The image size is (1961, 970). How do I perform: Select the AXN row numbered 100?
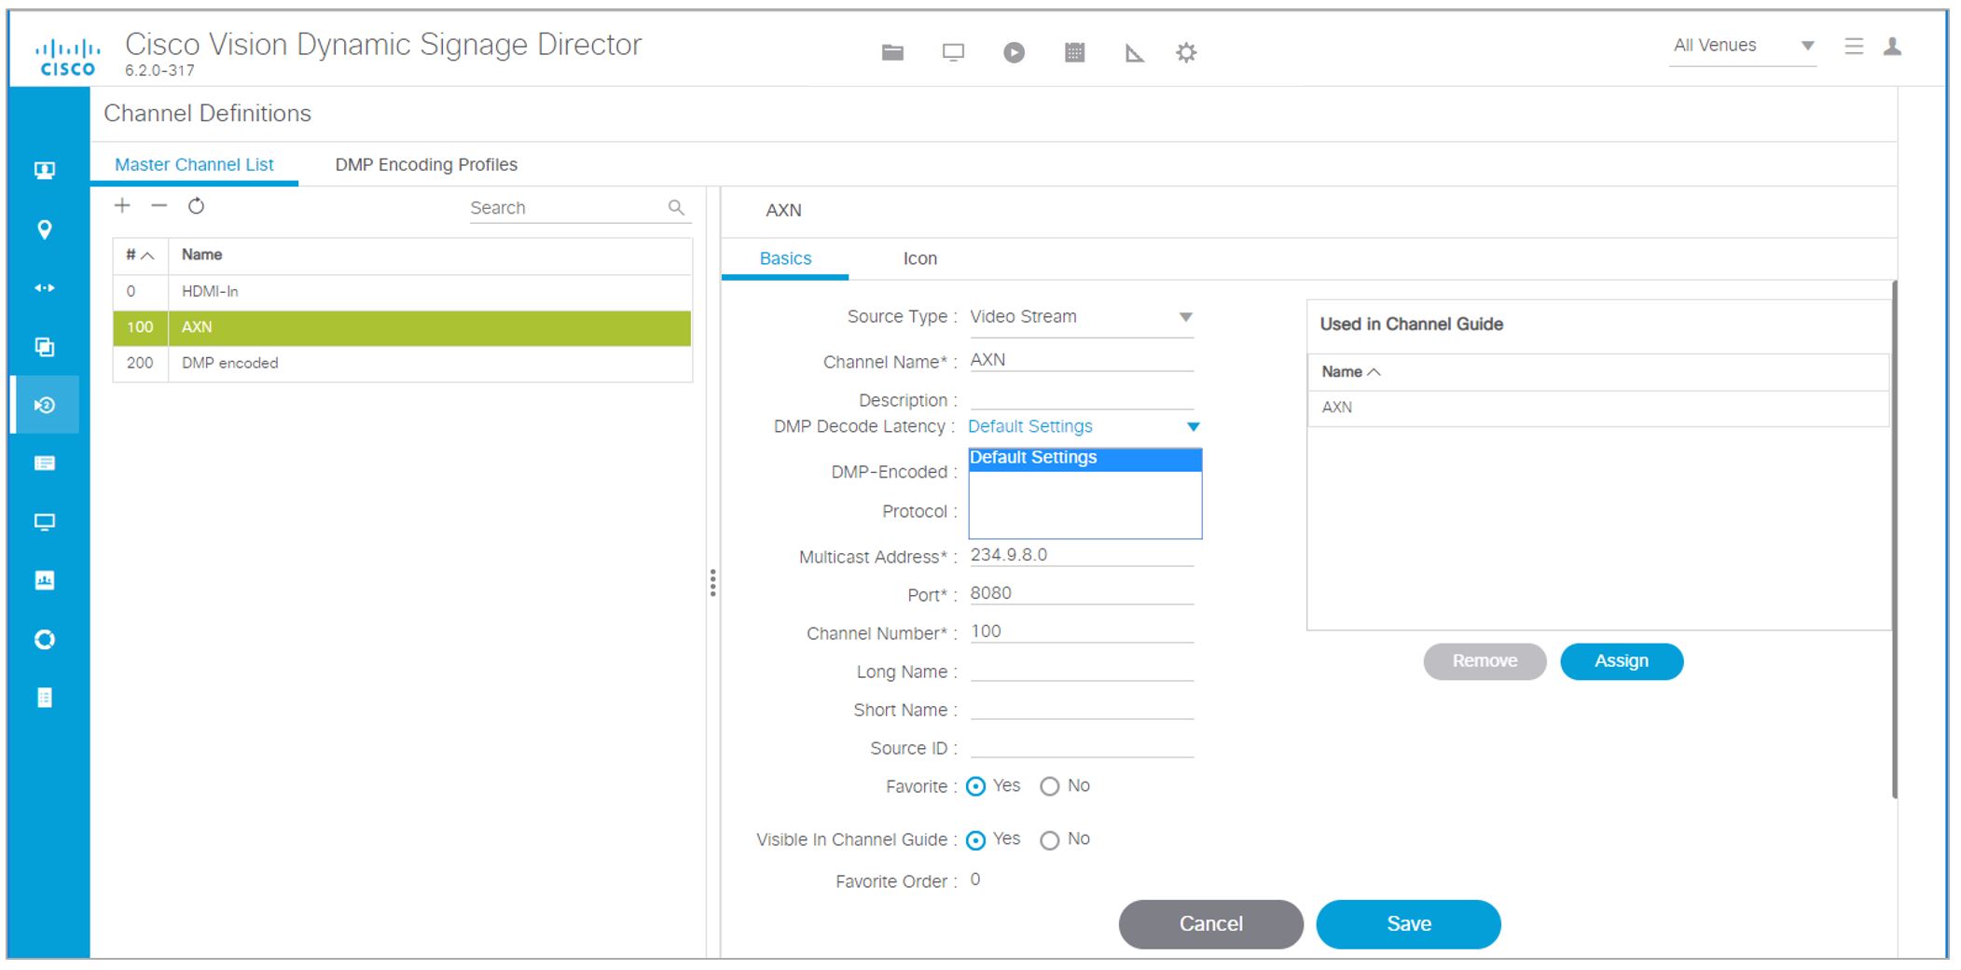coord(403,327)
